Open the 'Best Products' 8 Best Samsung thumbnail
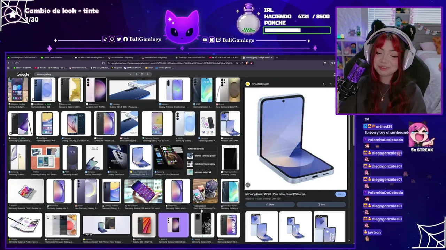446x250 pixels. pos(205,191)
